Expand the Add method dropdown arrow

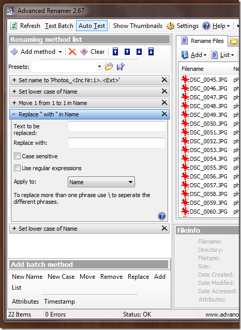click(60, 52)
